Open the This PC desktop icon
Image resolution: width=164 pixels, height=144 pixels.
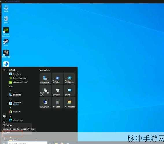[x=6, y=8]
